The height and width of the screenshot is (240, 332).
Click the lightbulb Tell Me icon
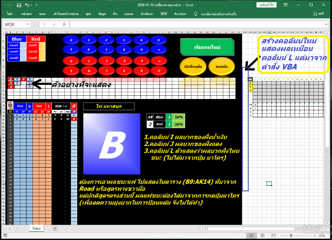pos(196,14)
